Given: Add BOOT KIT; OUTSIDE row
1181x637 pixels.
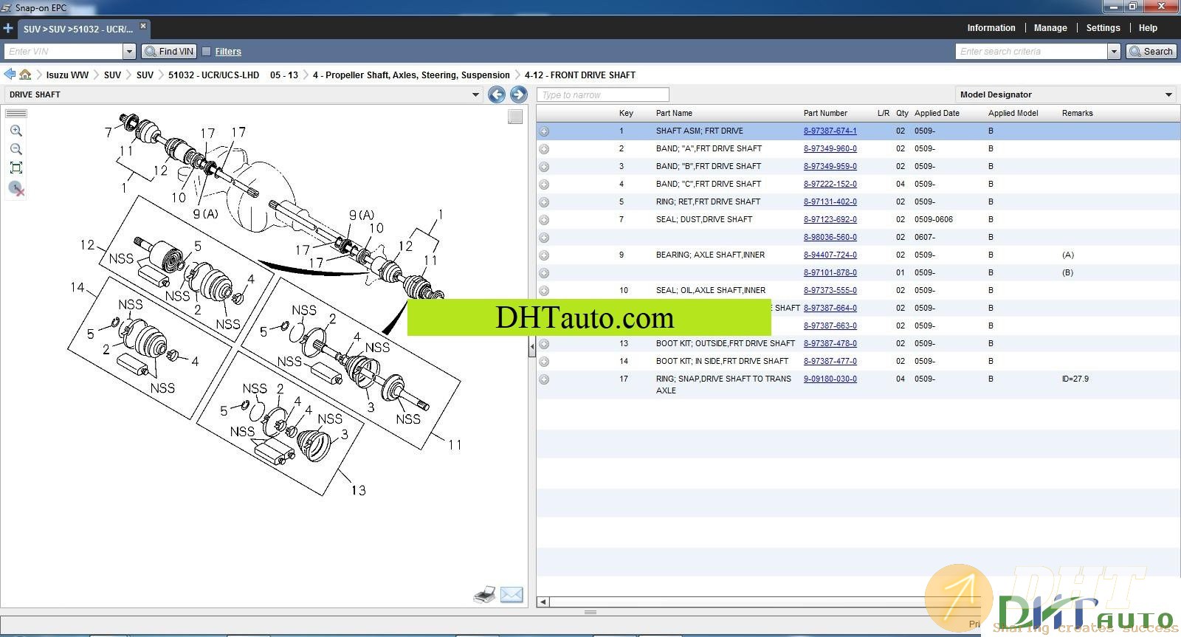Looking at the screenshot, I should (x=544, y=344).
